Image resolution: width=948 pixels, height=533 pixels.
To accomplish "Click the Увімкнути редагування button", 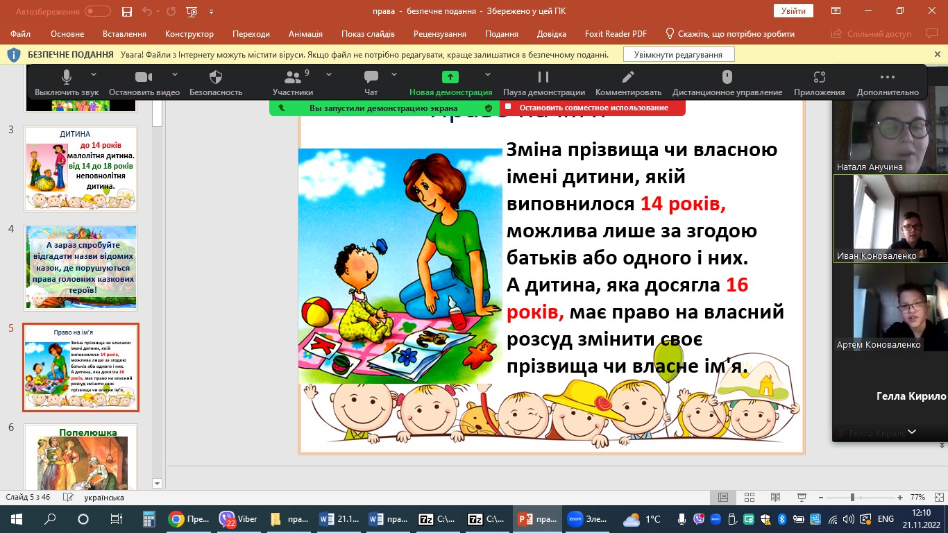I will (x=678, y=55).
